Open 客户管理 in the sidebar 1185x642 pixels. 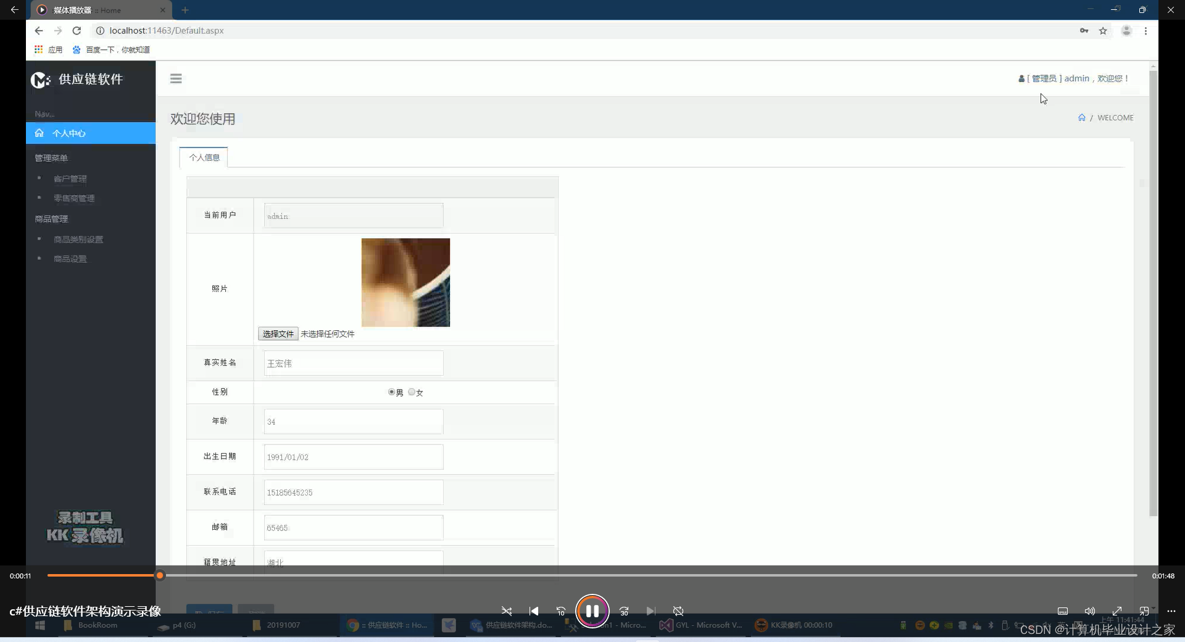click(70, 179)
